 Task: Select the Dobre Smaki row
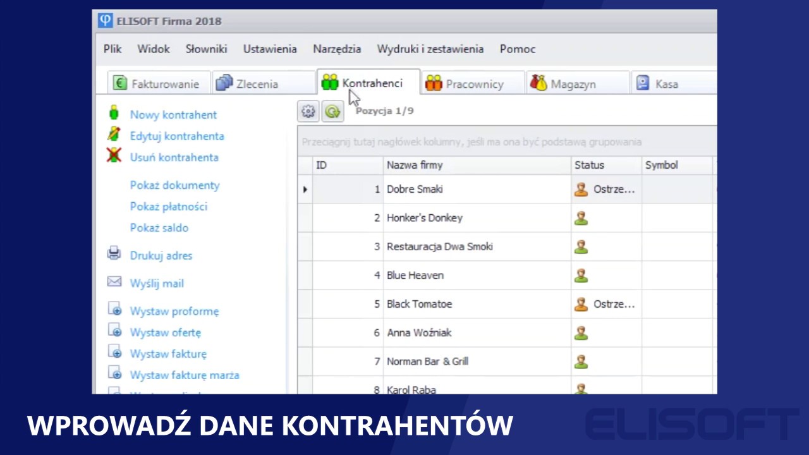507,189
